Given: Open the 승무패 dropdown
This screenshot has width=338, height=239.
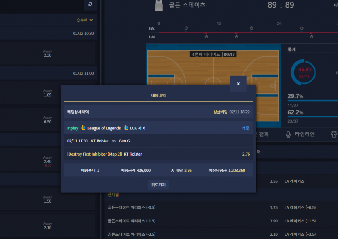Looking at the screenshot, I should tap(85, 20).
